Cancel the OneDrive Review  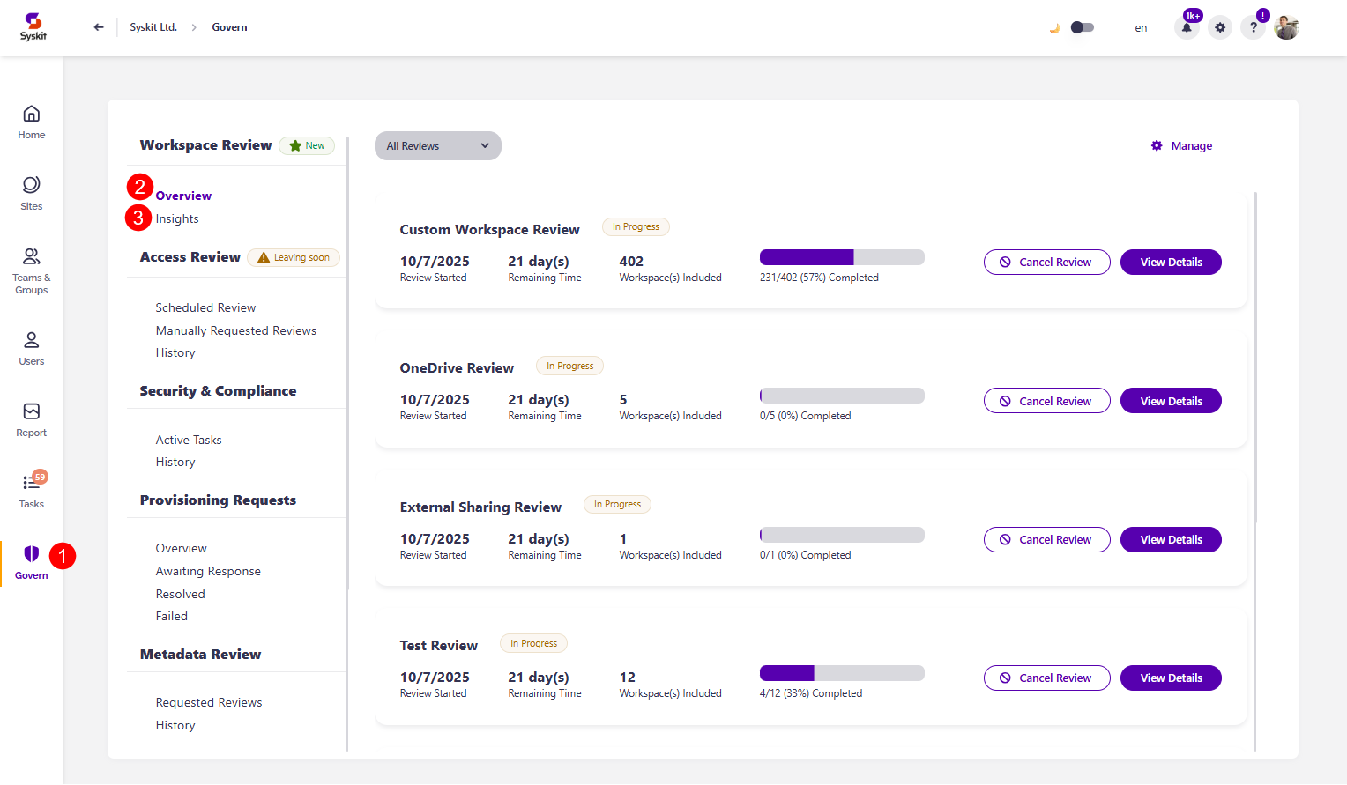pyautogui.click(x=1046, y=400)
